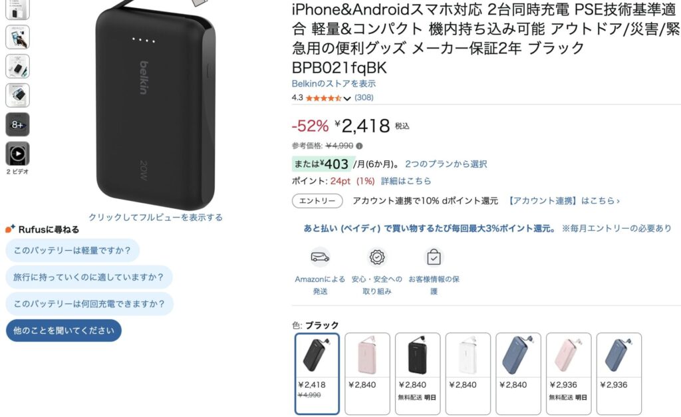Viewport: 681px width, 417px height.
Task: Choose the blue variant priced ¥2,840
Action: [519, 374]
